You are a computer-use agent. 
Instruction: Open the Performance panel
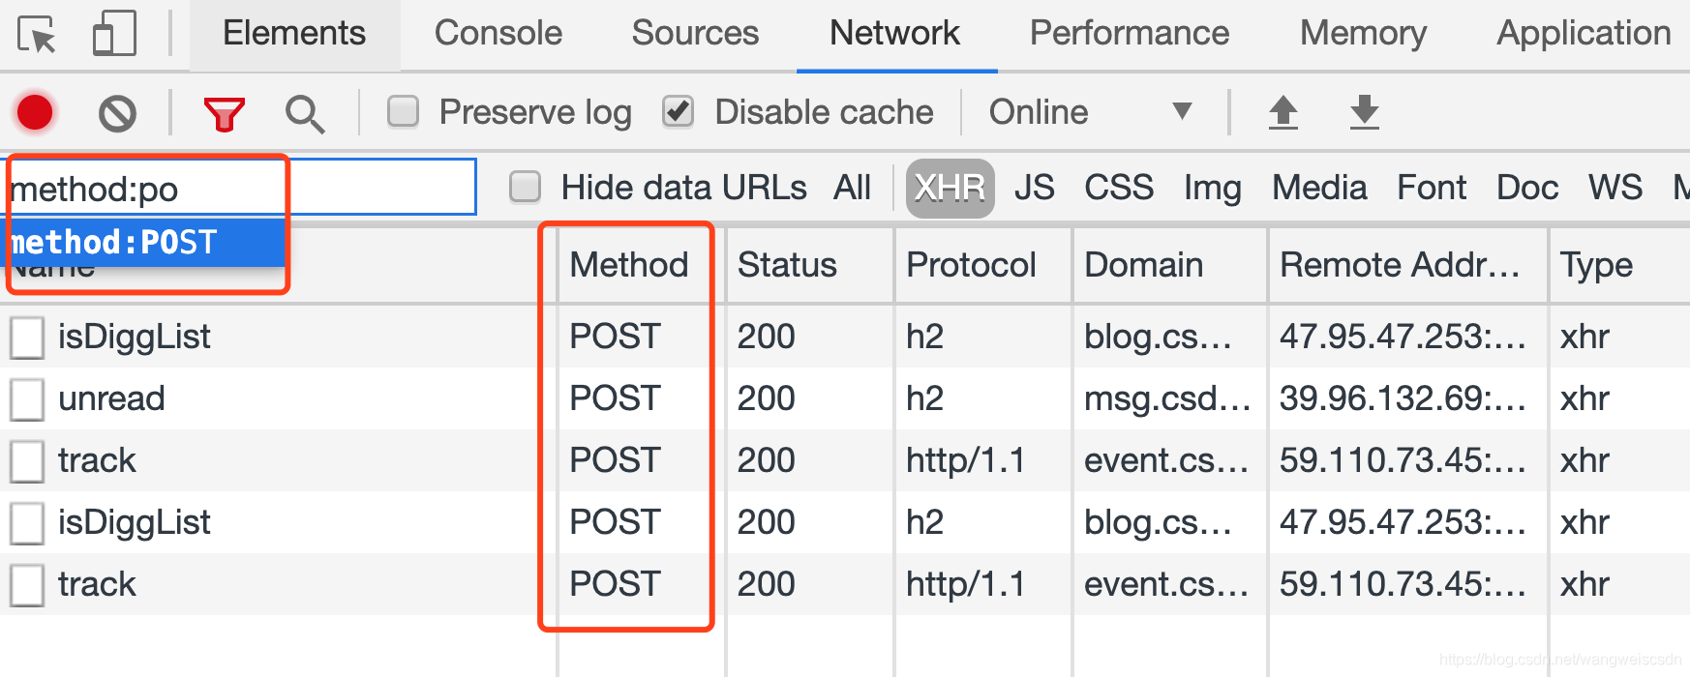1129,32
